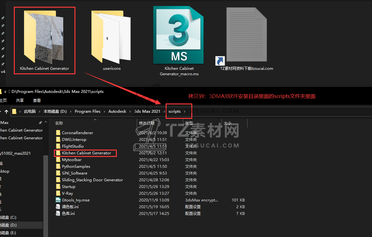Open the usericons folder icon
372x237 pixels.
coord(111,37)
